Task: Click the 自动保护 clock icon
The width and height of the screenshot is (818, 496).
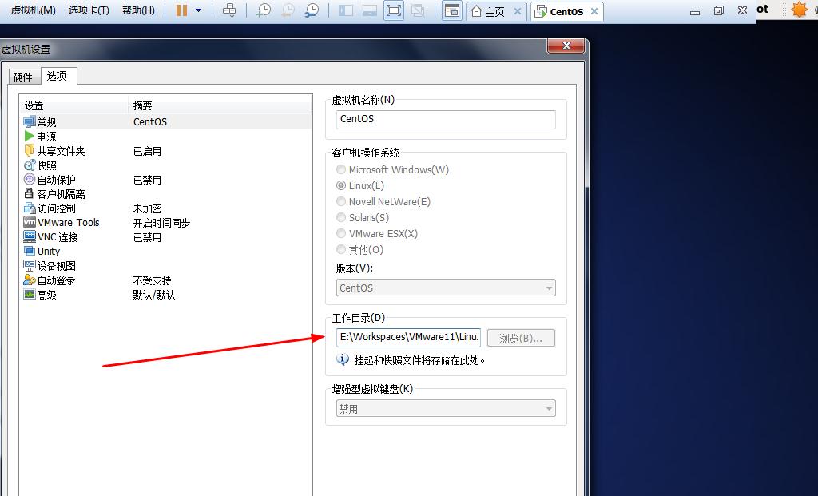Action: pyautogui.click(x=30, y=180)
